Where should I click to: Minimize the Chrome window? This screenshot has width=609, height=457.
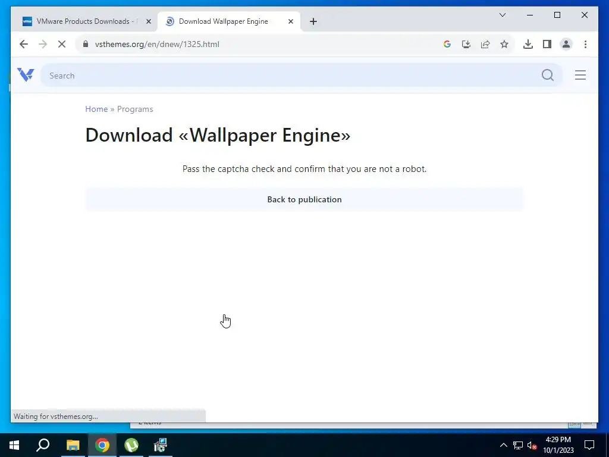[x=530, y=15]
